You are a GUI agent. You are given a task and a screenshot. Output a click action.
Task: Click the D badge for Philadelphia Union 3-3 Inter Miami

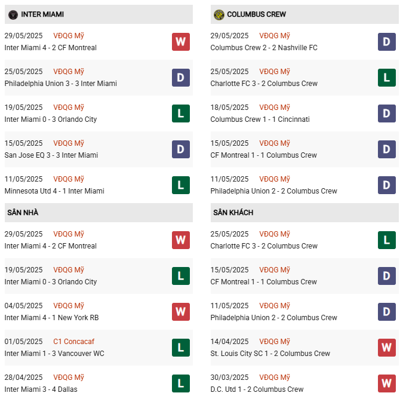pos(181,78)
